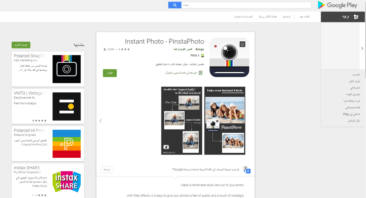Open the Google Play logo home link
The height and width of the screenshot is (198, 366).
click(x=337, y=5)
